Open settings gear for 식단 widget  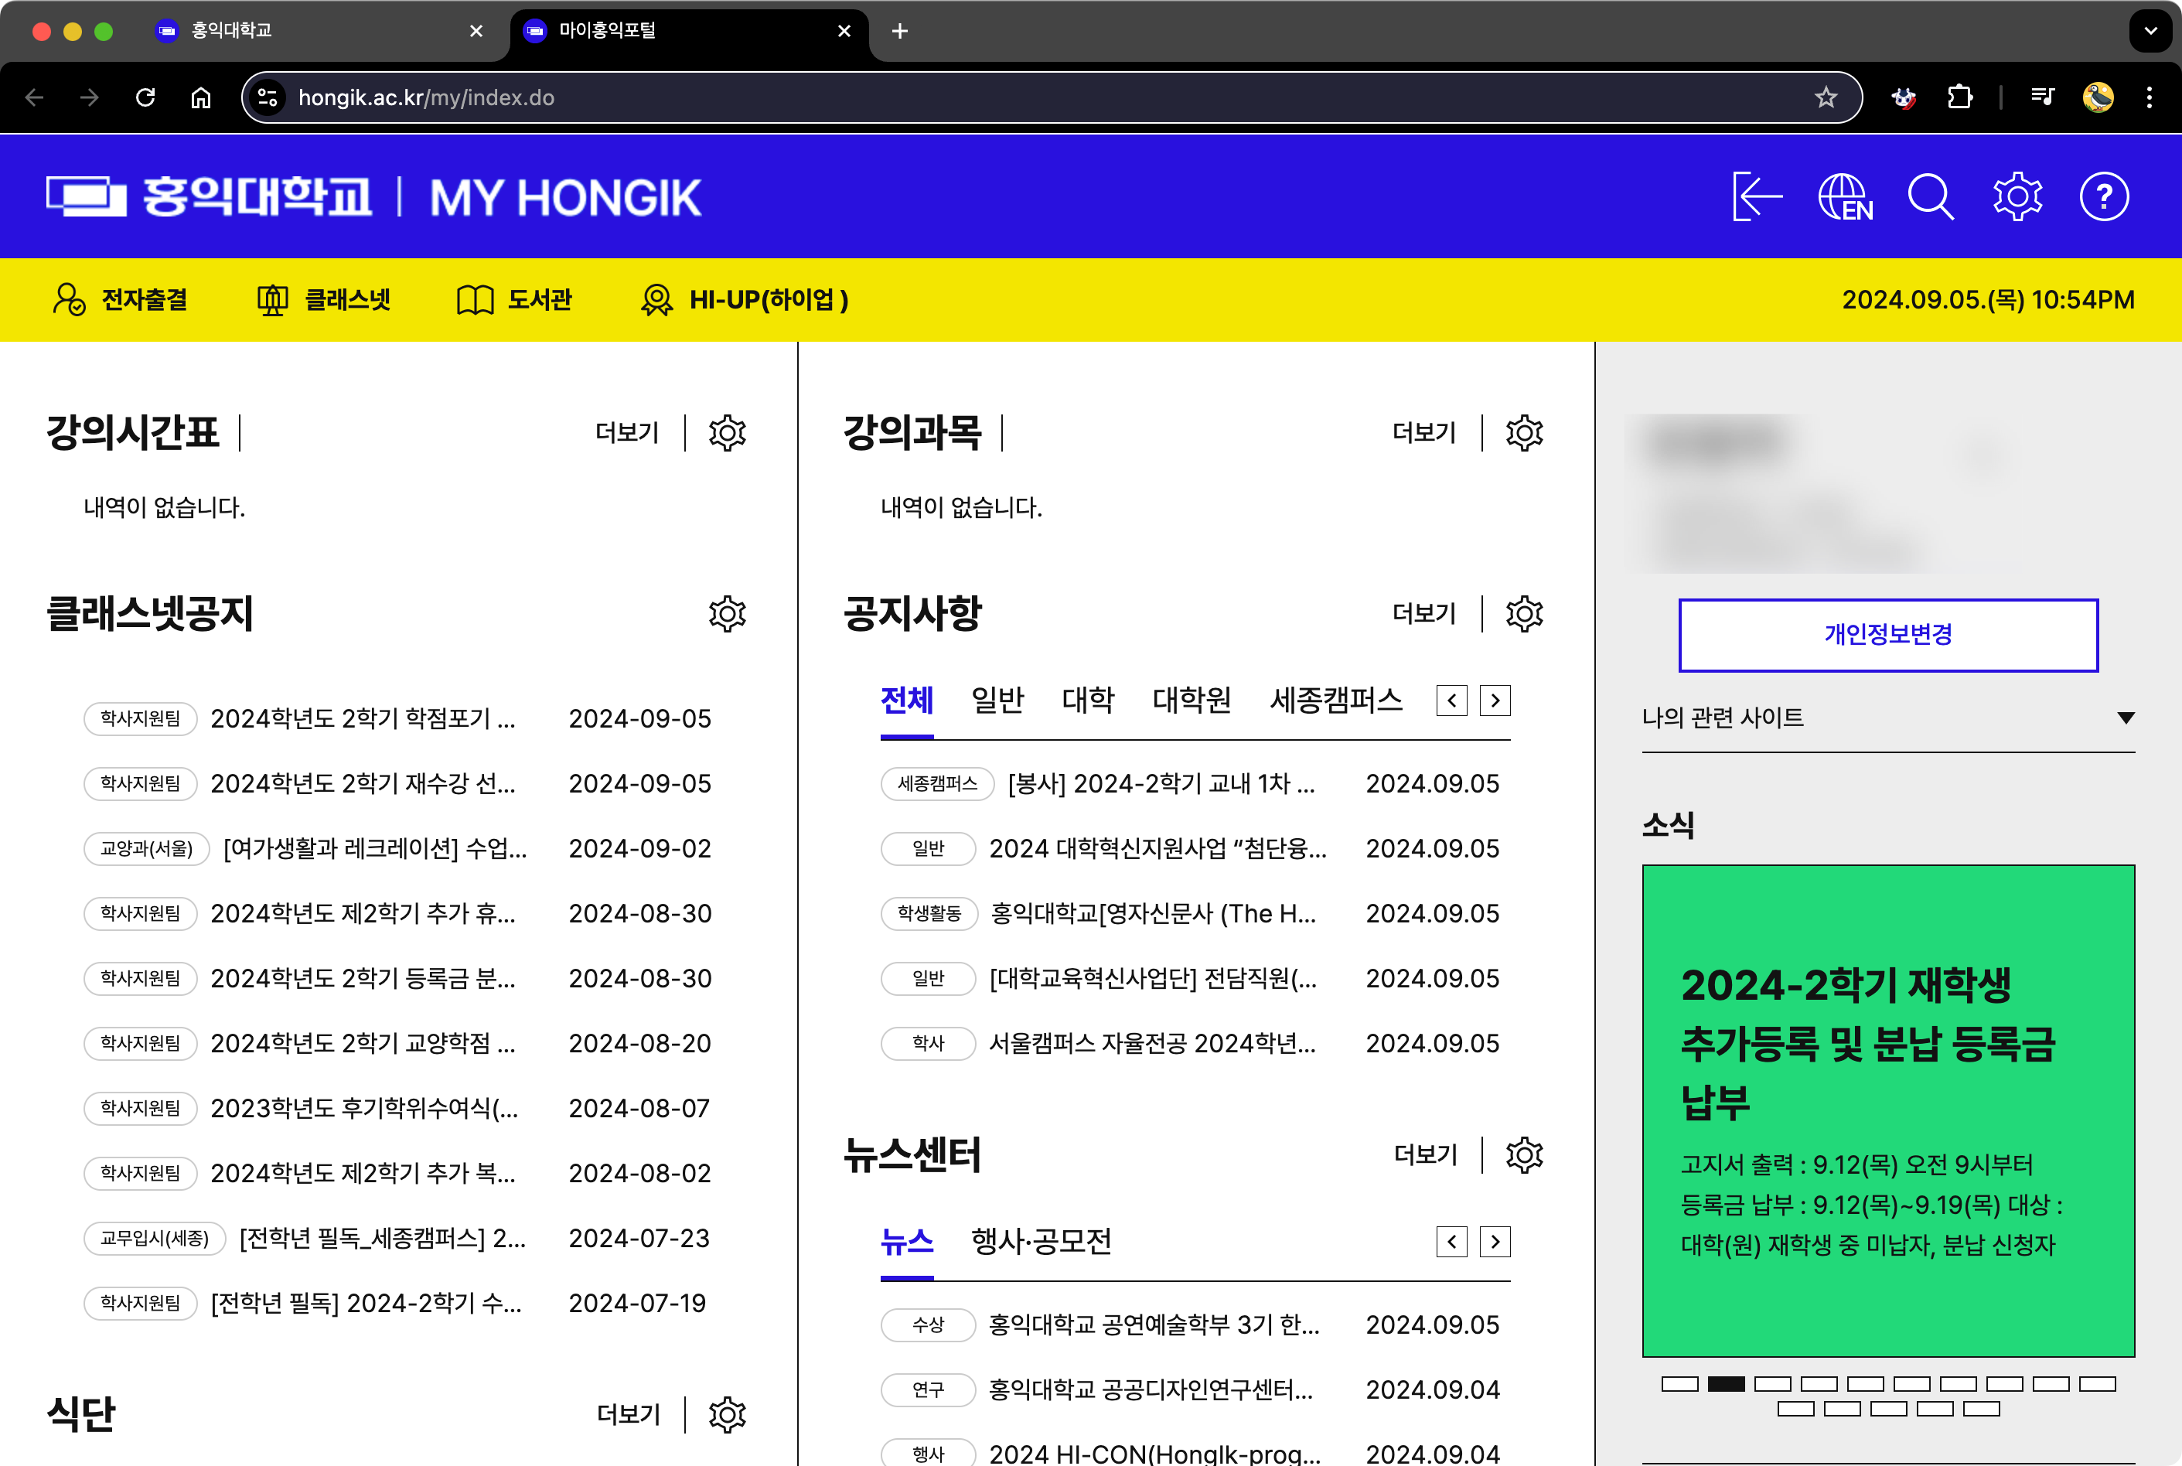[x=728, y=1414]
